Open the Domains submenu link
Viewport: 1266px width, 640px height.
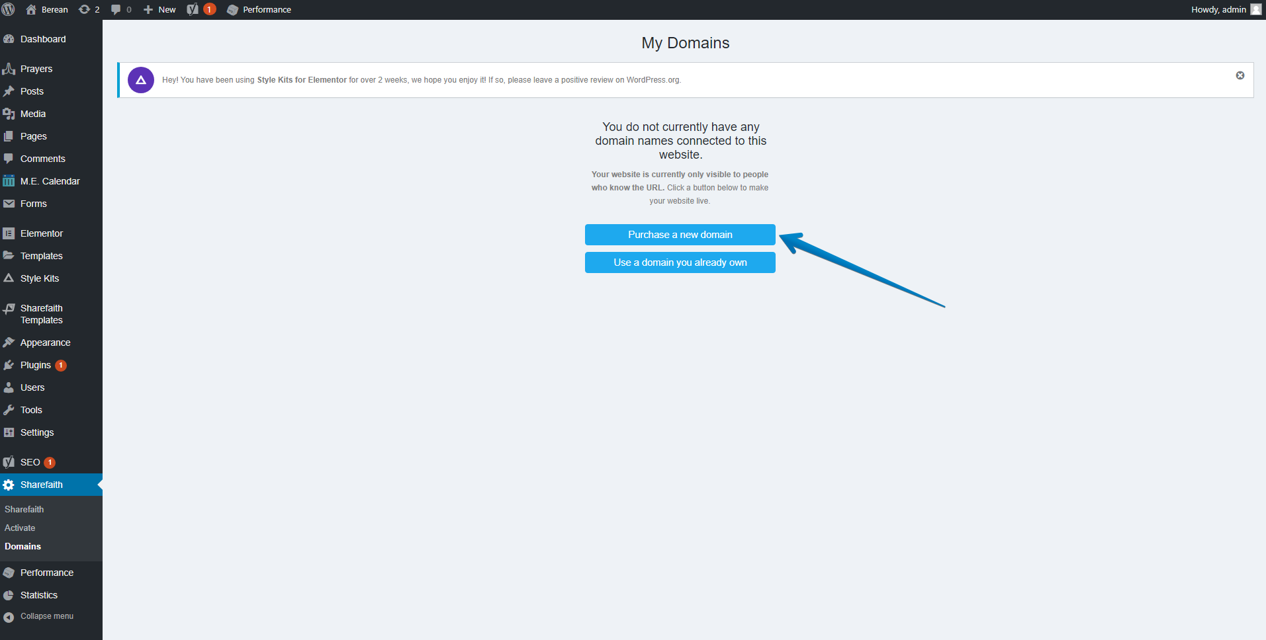23,547
